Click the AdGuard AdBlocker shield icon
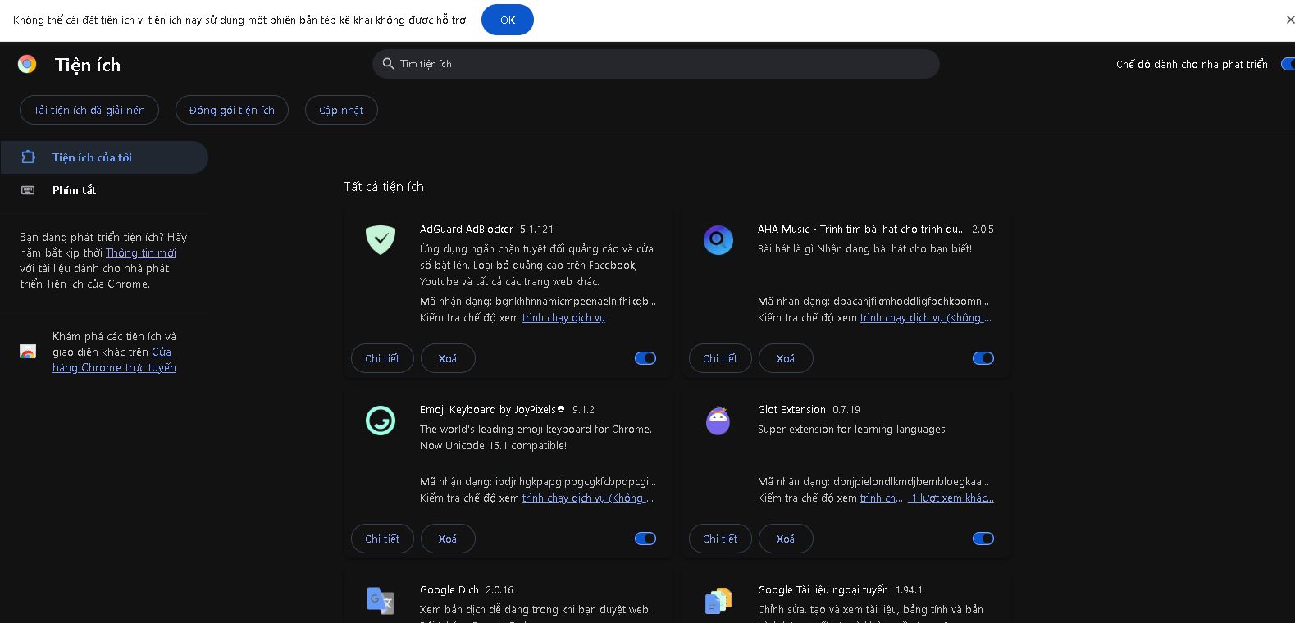Image resolution: width=1295 pixels, height=623 pixels. (x=380, y=240)
